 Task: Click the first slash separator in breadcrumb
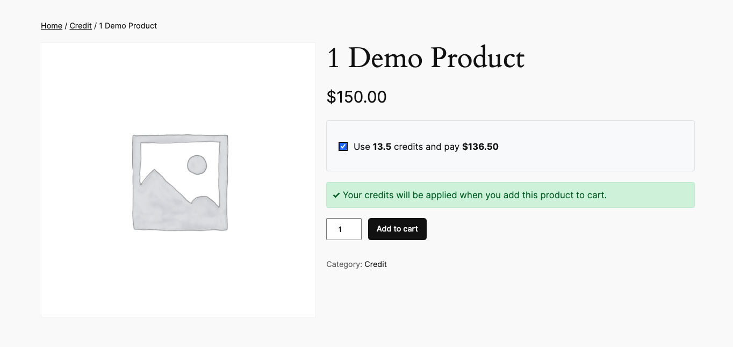[66, 26]
